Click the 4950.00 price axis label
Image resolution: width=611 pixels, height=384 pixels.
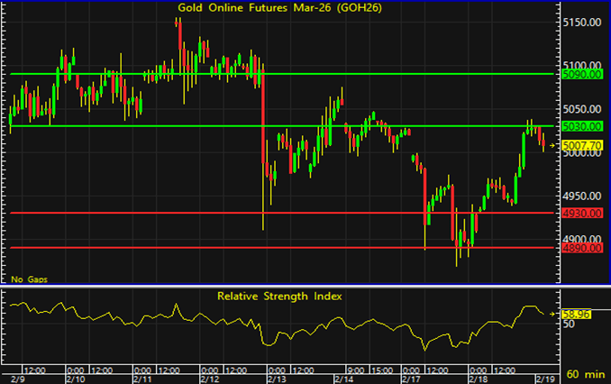[580, 197]
